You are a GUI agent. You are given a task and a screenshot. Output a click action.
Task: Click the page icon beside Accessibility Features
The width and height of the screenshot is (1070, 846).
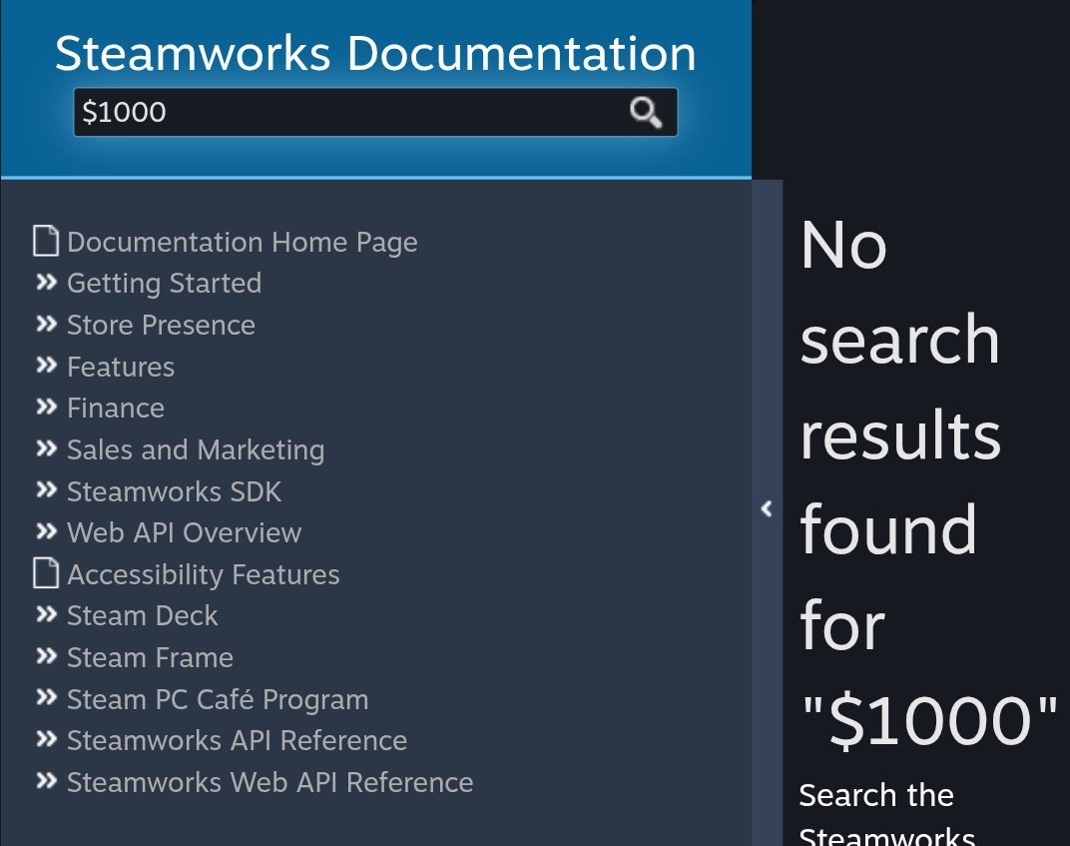click(46, 573)
